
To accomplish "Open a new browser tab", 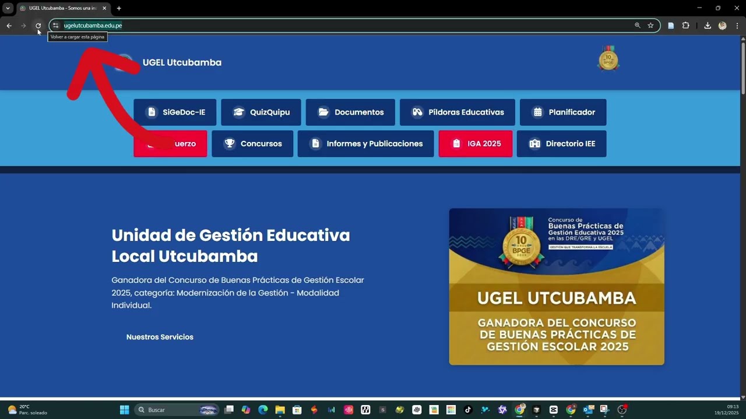I will pyautogui.click(x=119, y=8).
